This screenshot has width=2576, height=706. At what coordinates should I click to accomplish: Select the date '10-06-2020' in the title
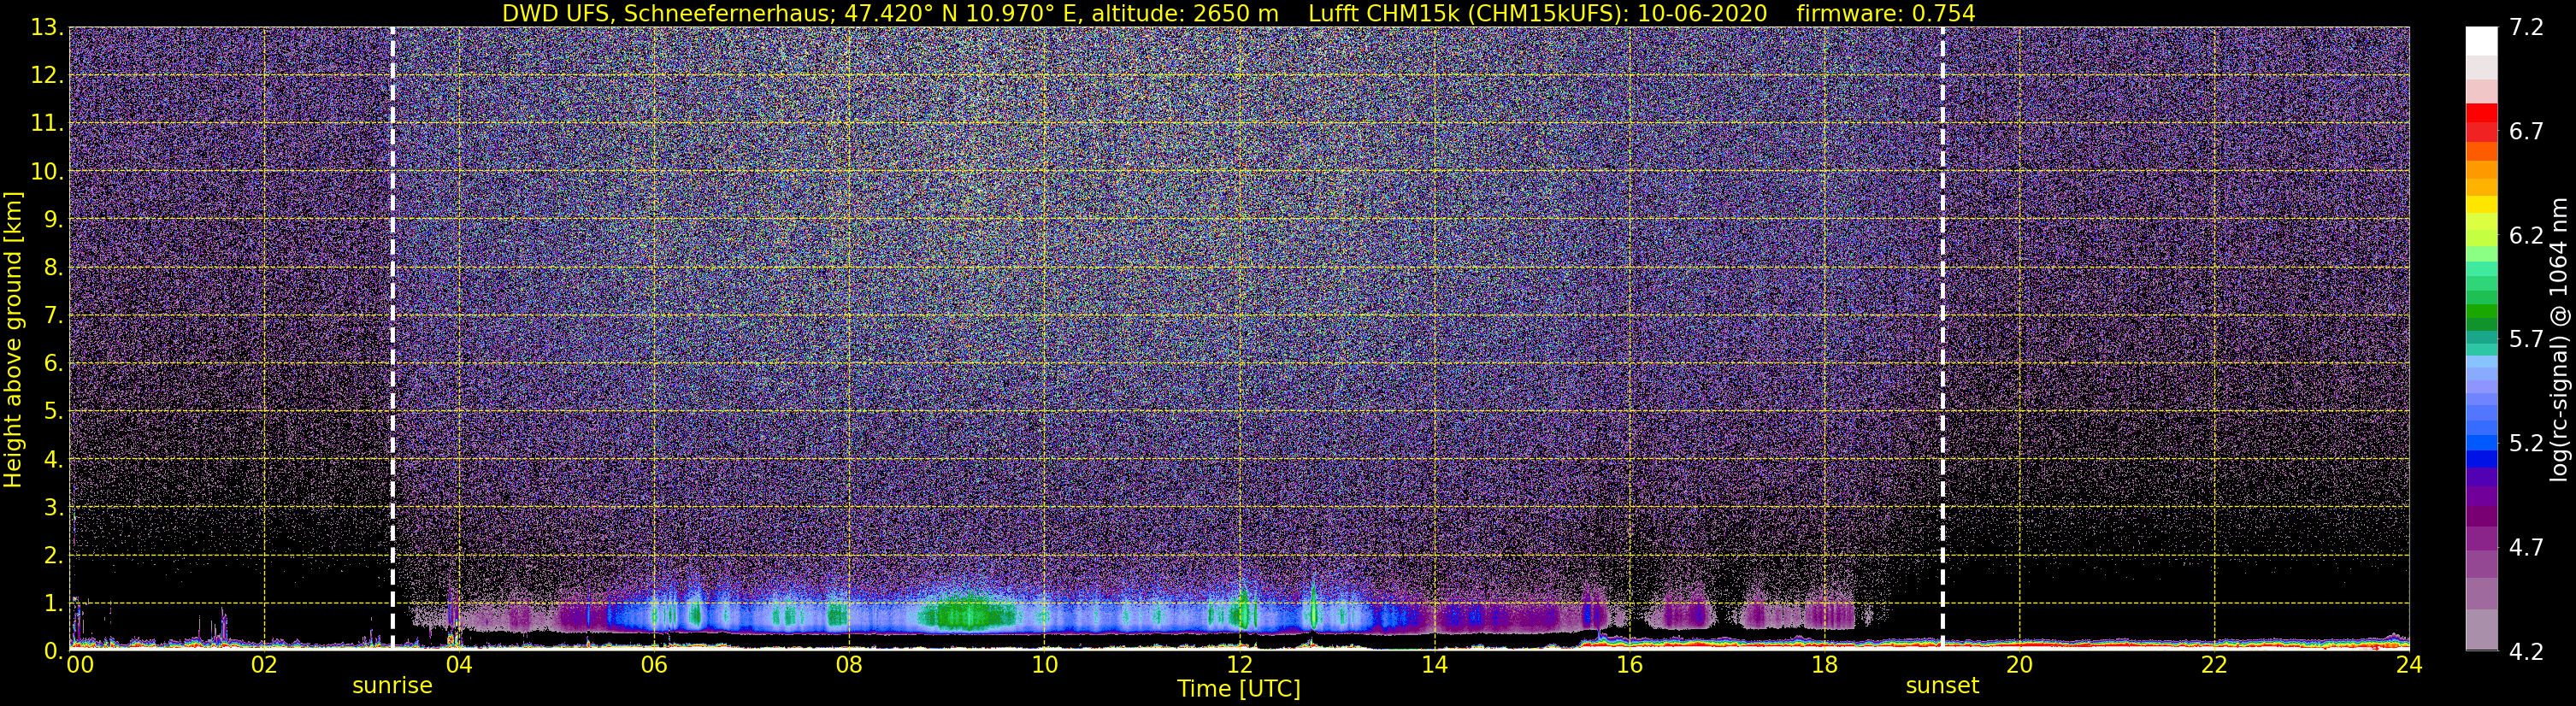point(1703,13)
